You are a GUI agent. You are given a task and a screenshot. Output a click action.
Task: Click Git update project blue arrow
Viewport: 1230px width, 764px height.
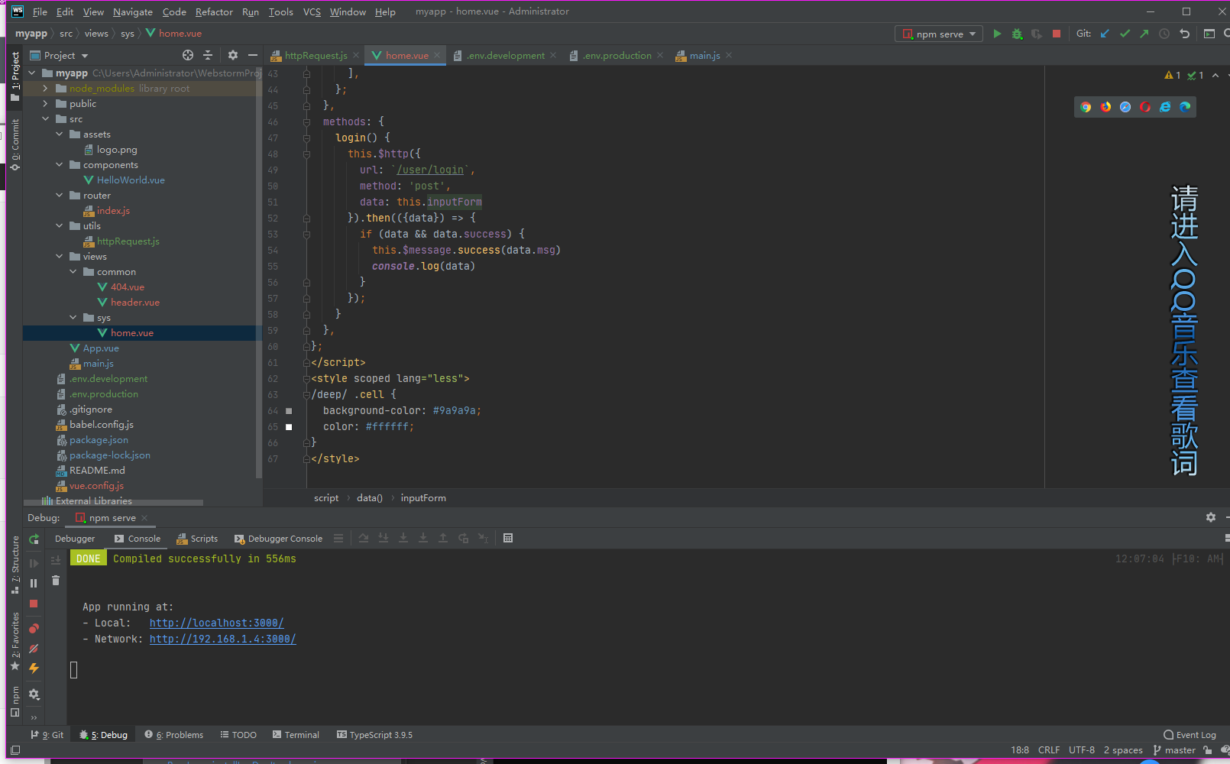1105,34
